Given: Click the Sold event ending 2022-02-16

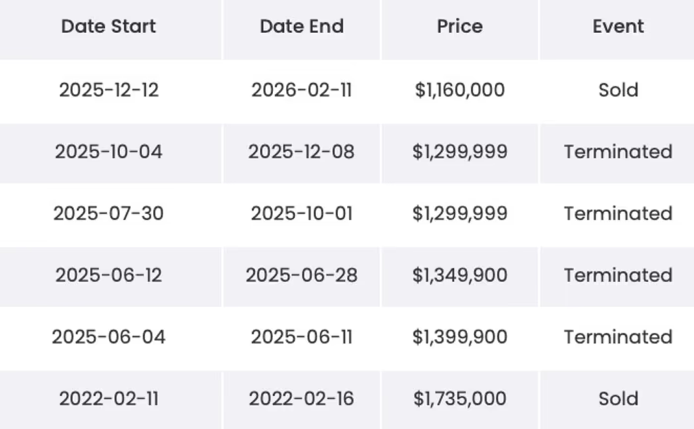Looking at the screenshot, I should pos(618,399).
